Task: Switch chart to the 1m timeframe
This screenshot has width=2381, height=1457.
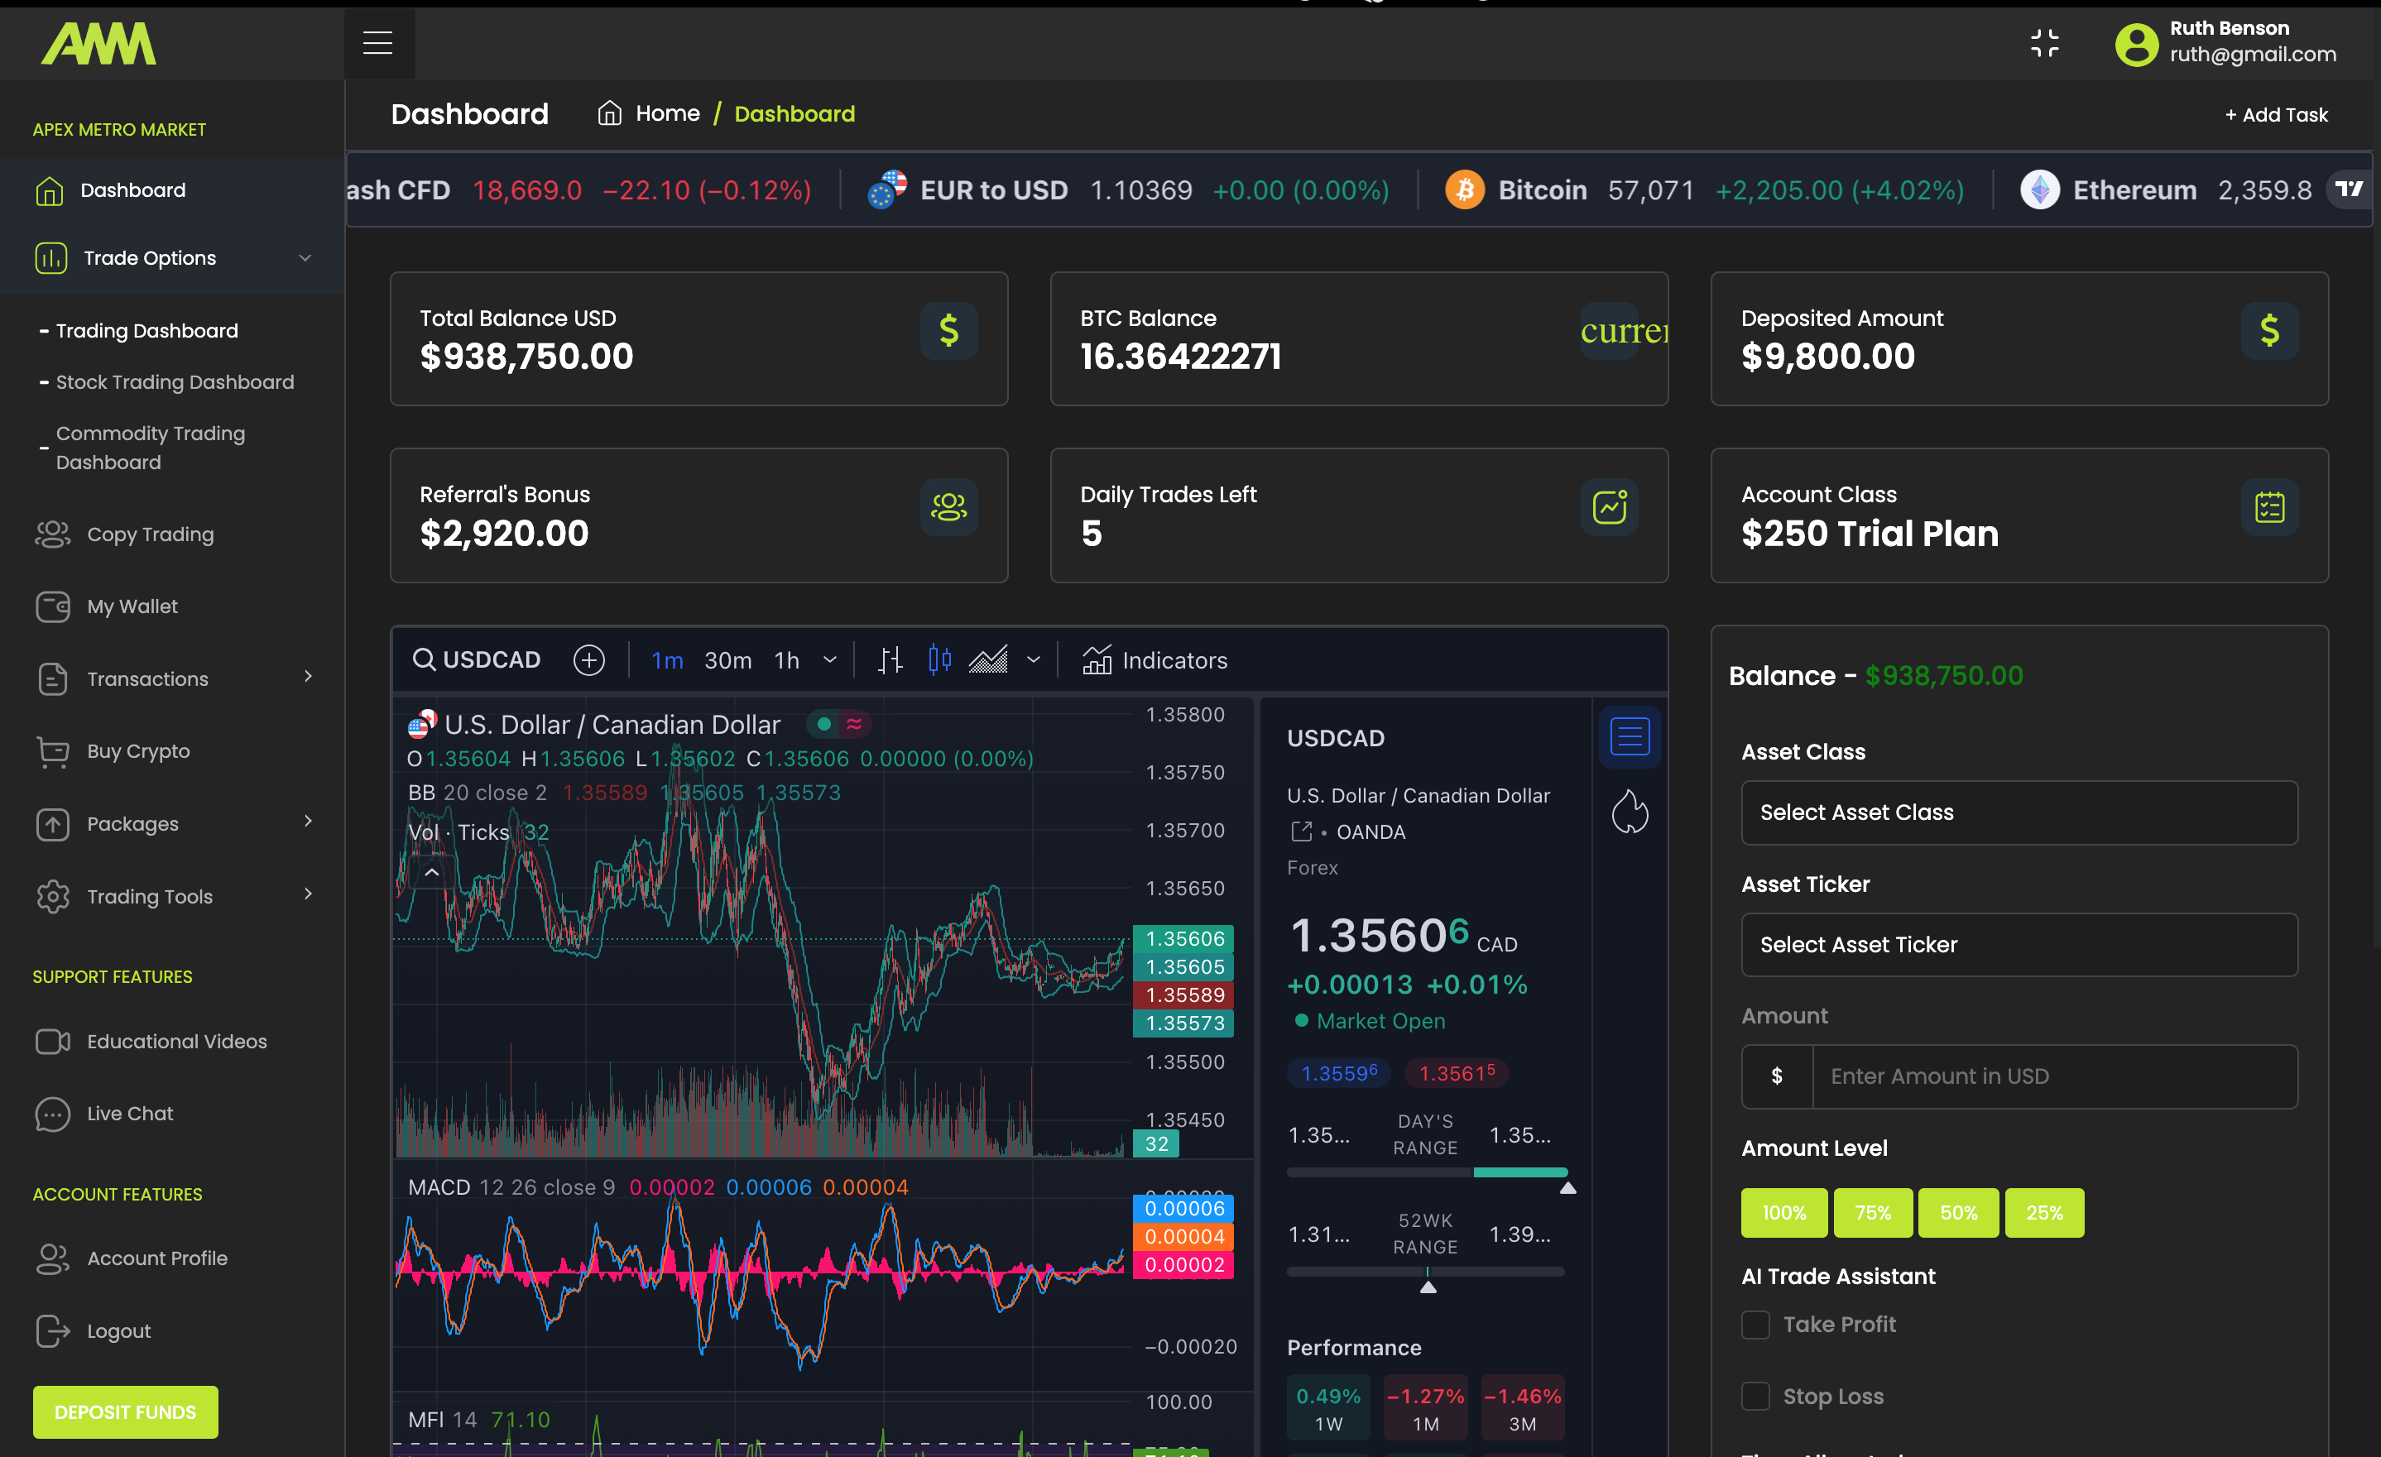Action: pos(667,660)
